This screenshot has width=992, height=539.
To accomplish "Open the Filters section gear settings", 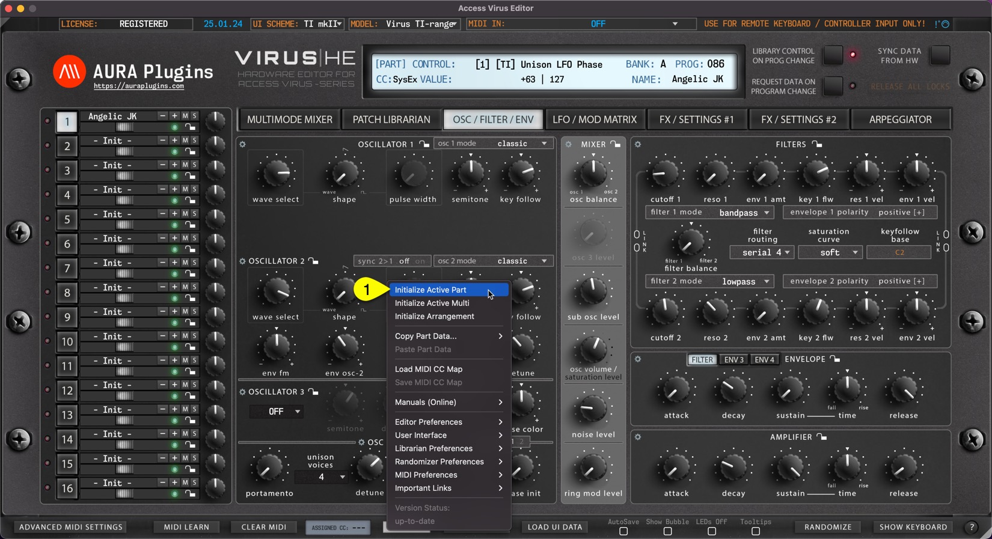I will coord(638,144).
